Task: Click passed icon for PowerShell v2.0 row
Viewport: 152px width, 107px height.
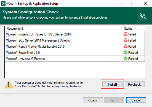Action: click(126, 52)
